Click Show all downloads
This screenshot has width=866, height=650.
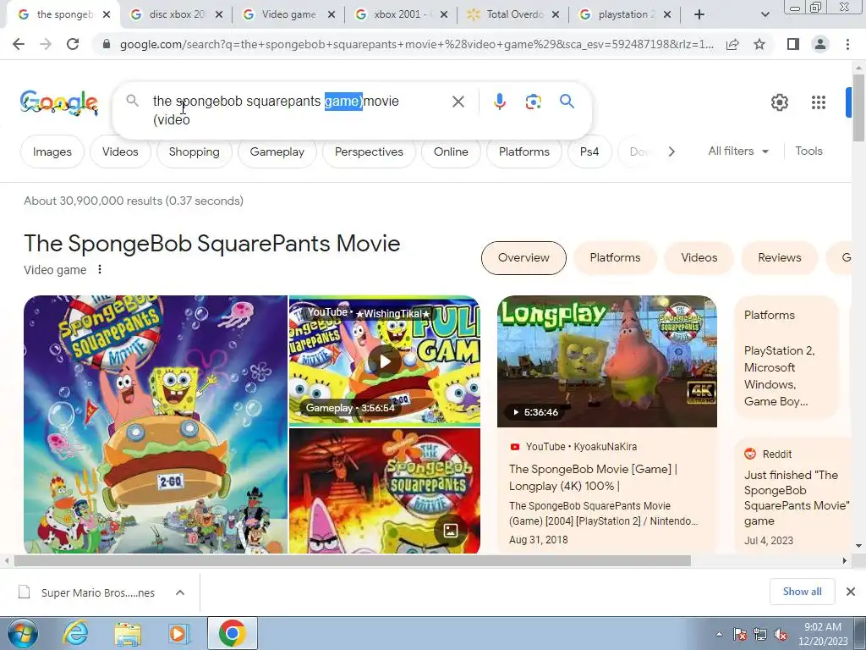click(802, 592)
